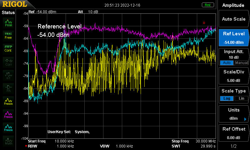This screenshot has width=250, height=150.
Task: Click the SWT 29.990 s value
Action: pyautogui.click(x=208, y=146)
